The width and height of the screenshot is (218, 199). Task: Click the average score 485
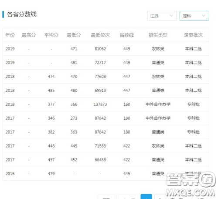tap(51, 91)
